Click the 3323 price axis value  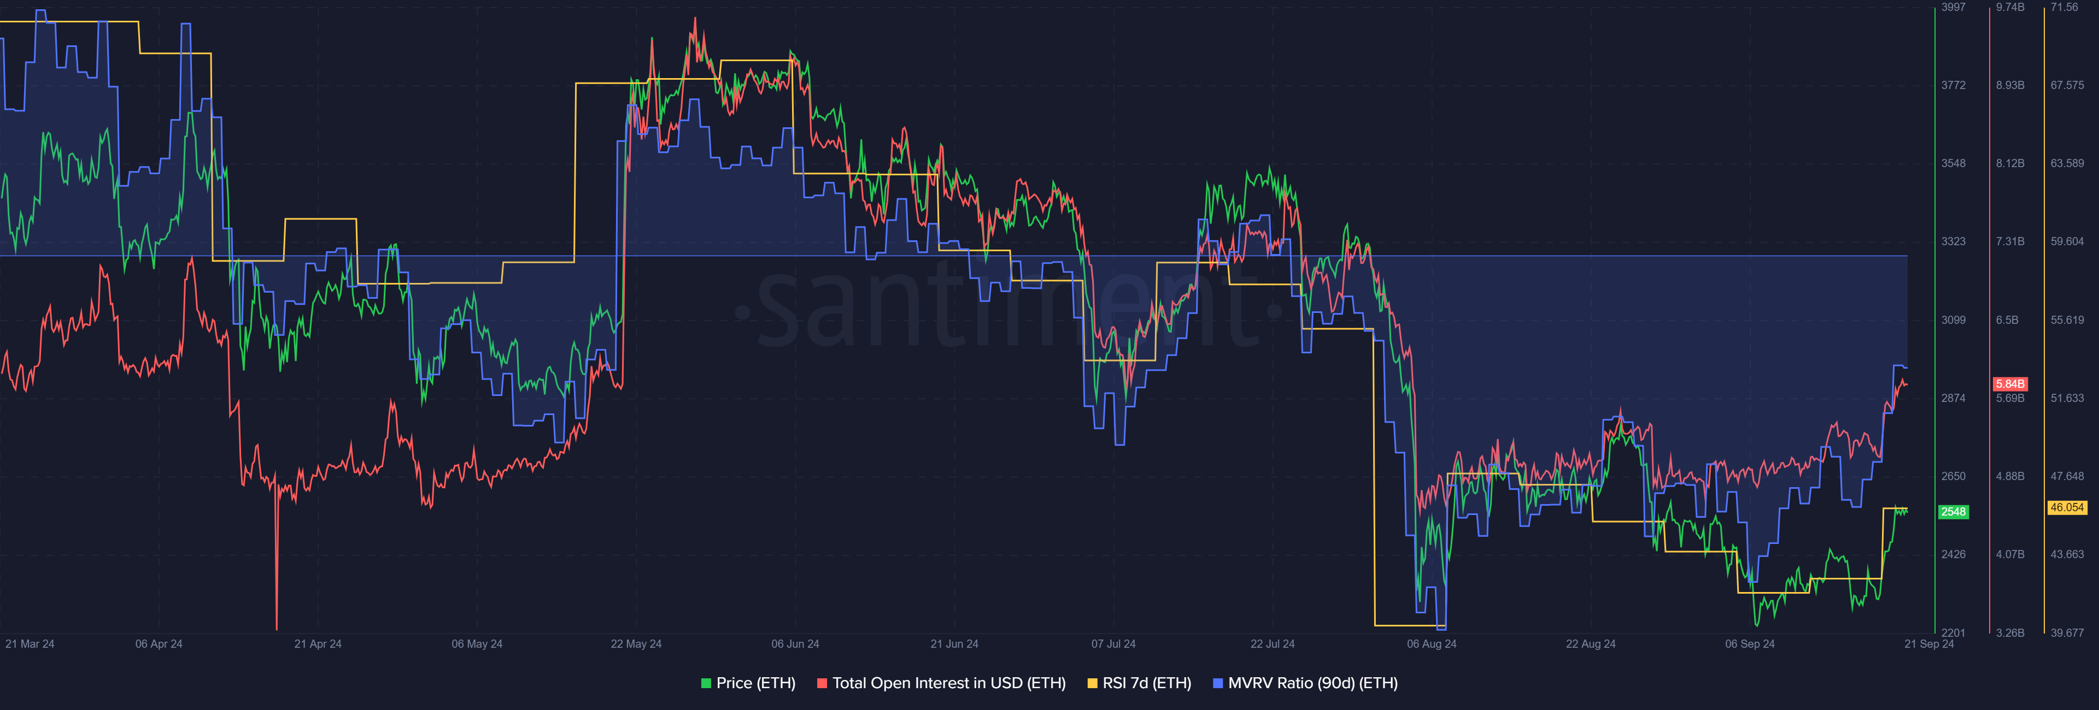1953,241
